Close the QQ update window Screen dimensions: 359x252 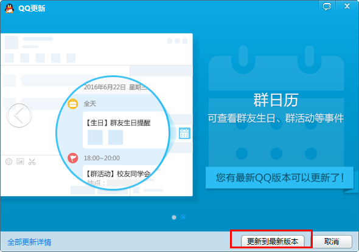pyautogui.click(x=347, y=6)
